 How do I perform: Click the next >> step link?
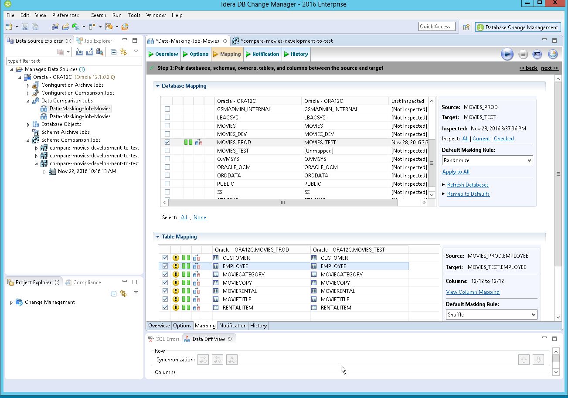click(550, 68)
